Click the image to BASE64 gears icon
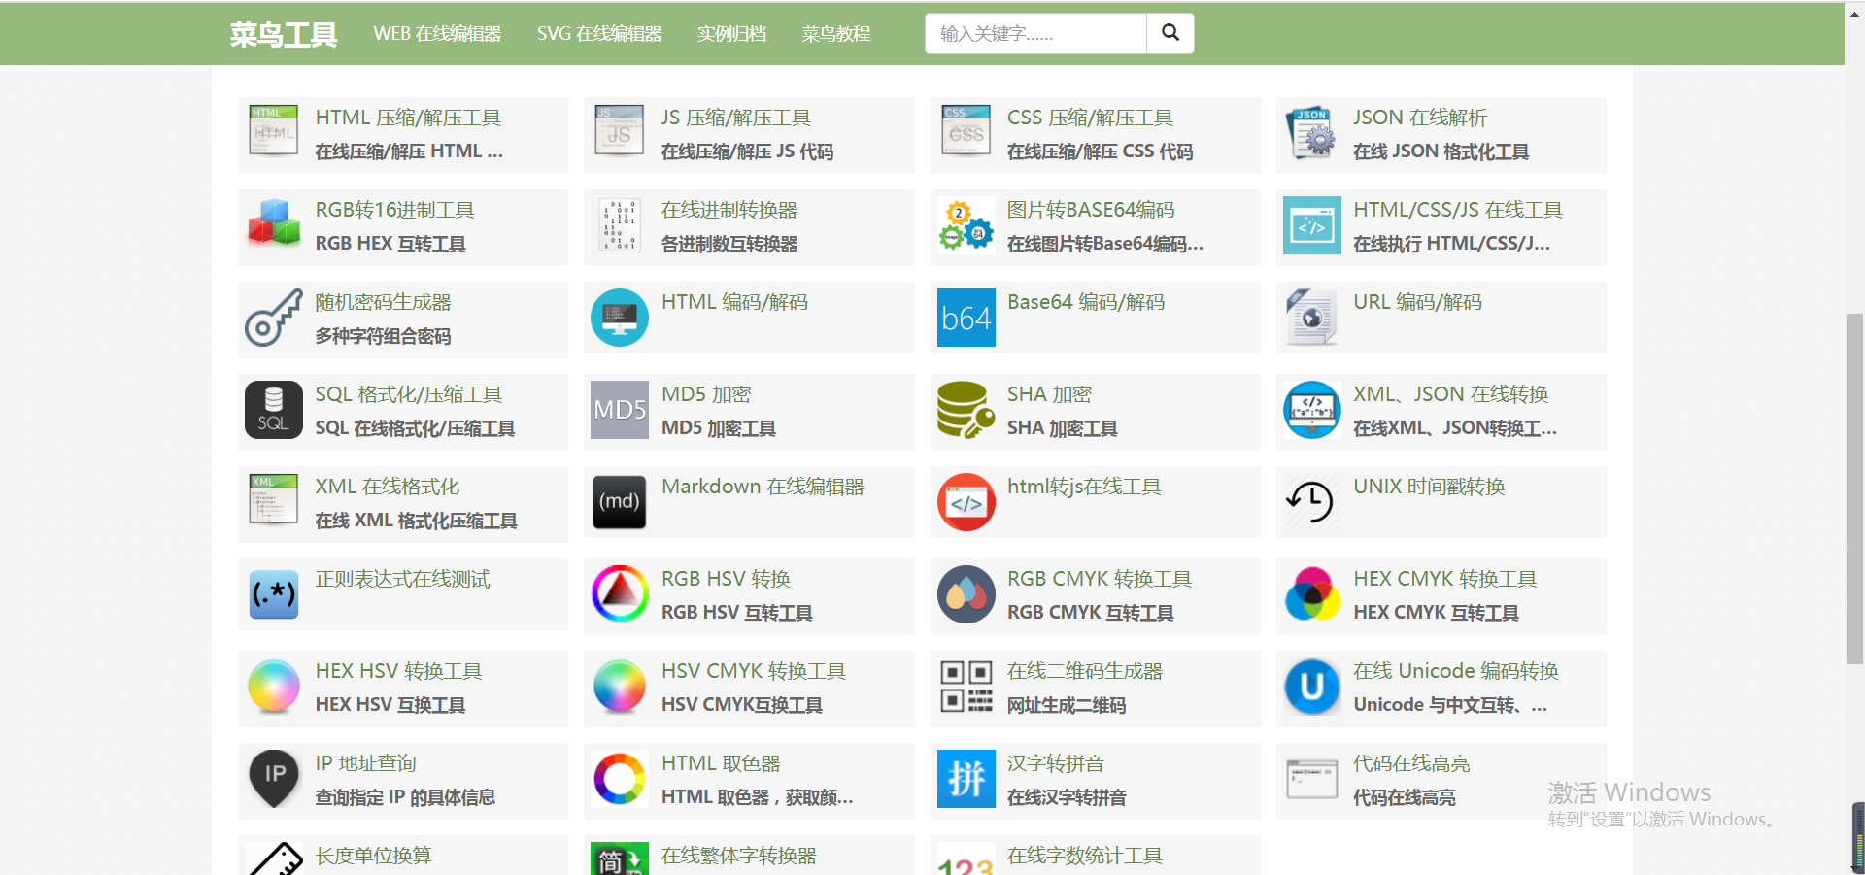This screenshot has width=1865, height=875. pos(966,224)
